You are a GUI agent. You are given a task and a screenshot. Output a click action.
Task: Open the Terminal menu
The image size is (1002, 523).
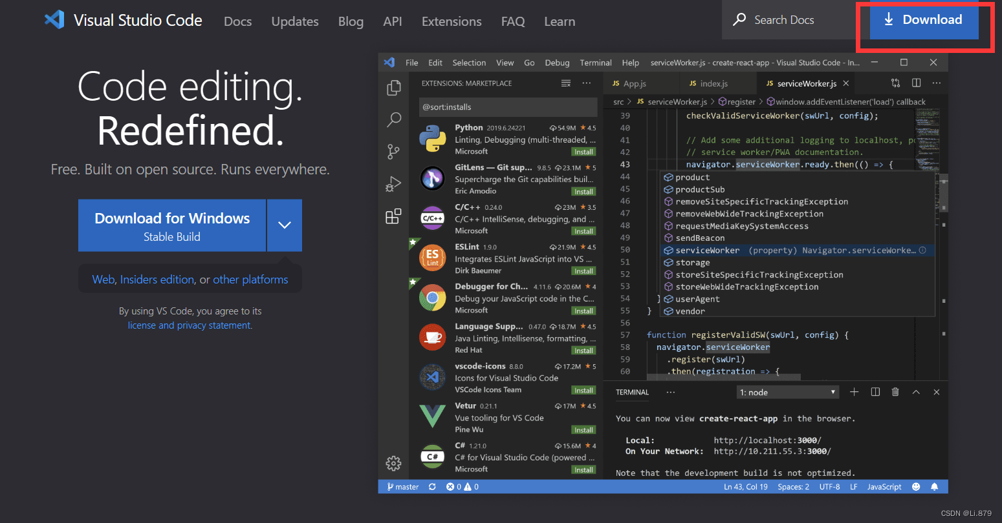(596, 63)
